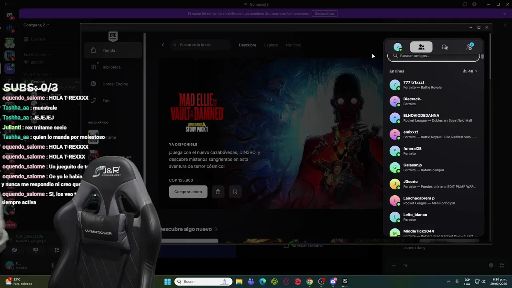Select friend 'ELNOVIODEDANNA'
This screenshot has height=288, width=512.
click(x=434, y=118)
